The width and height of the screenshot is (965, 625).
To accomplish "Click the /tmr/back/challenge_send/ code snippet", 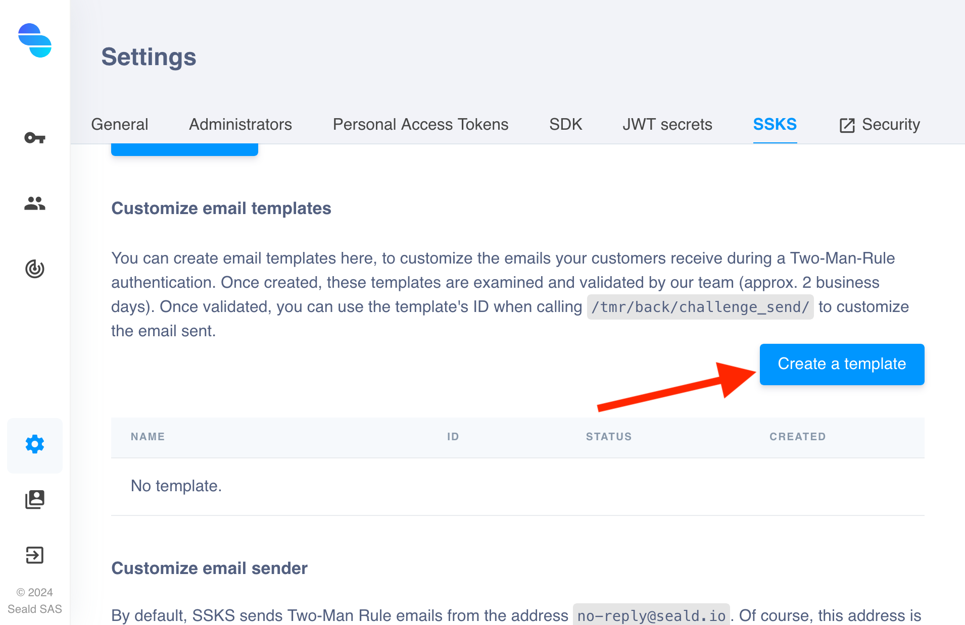I will (700, 307).
